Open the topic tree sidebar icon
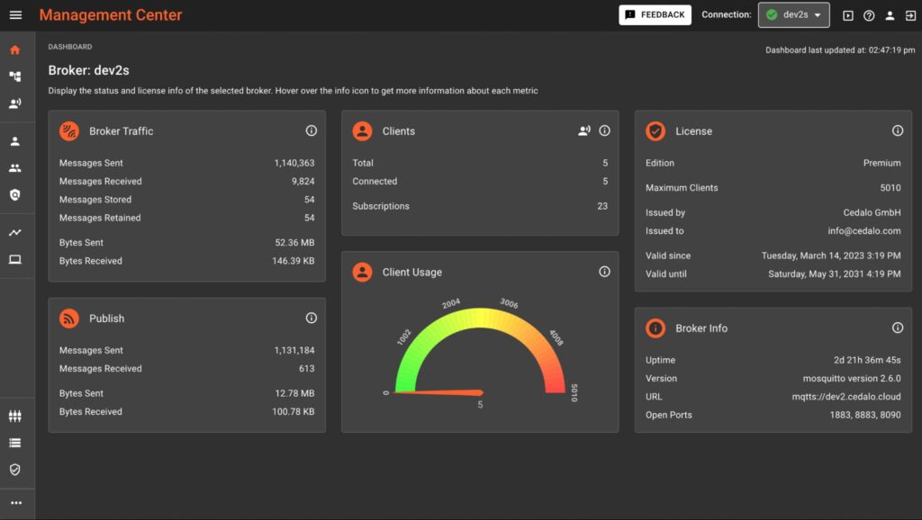Image resolution: width=922 pixels, height=520 pixels. coord(15,77)
